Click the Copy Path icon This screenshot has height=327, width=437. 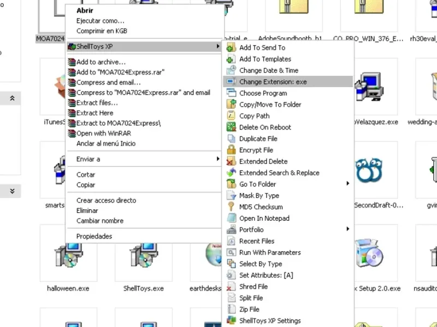pyautogui.click(x=231, y=116)
